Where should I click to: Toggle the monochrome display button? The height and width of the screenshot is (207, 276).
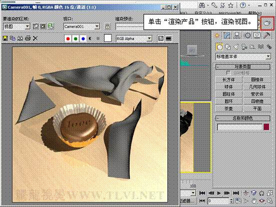point(98,39)
